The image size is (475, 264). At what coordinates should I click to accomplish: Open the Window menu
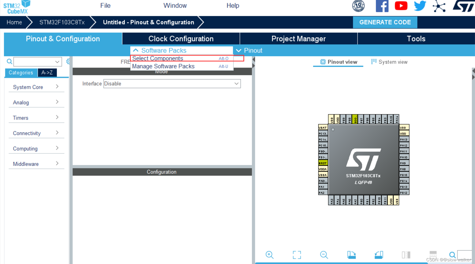coord(175,5)
